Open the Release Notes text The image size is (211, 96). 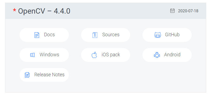(x=49, y=75)
